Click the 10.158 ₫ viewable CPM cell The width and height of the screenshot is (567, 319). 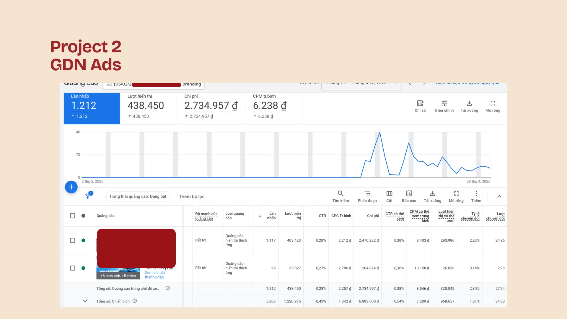click(422, 268)
